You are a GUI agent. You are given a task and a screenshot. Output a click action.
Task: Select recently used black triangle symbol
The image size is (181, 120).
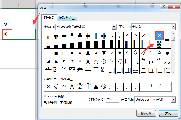96,87
